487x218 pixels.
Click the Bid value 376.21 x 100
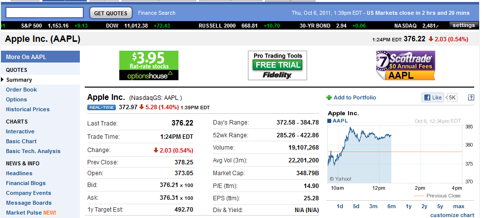pos(176,185)
